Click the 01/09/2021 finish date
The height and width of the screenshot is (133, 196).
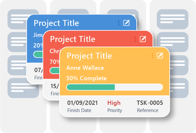(82, 103)
